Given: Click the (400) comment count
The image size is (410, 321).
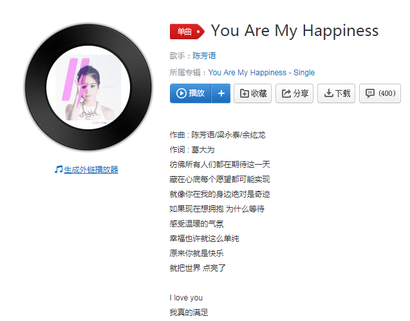Looking at the screenshot, I should coord(387,93).
